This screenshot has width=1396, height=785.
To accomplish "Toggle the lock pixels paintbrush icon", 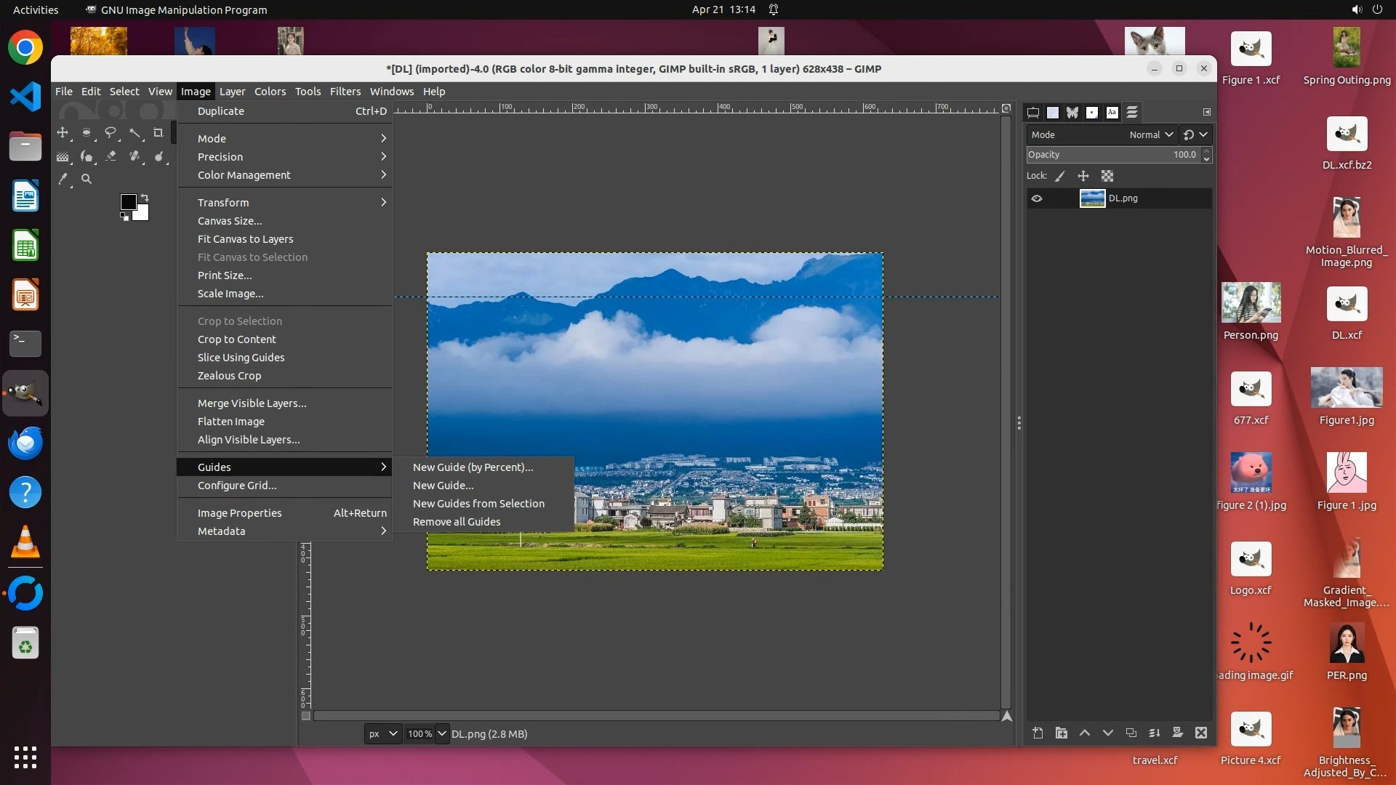I will point(1060,176).
